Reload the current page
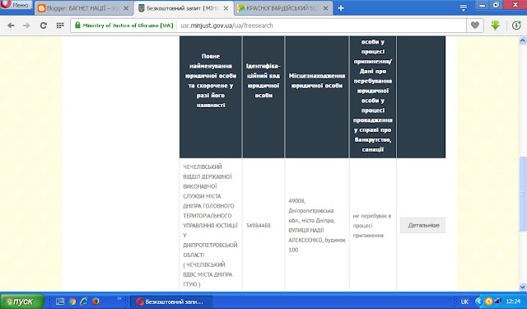The height and width of the screenshot is (309, 527). (x=44, y=26)
